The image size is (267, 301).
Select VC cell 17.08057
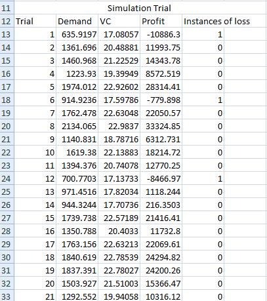pyautogui.click(x=119, y=34)
